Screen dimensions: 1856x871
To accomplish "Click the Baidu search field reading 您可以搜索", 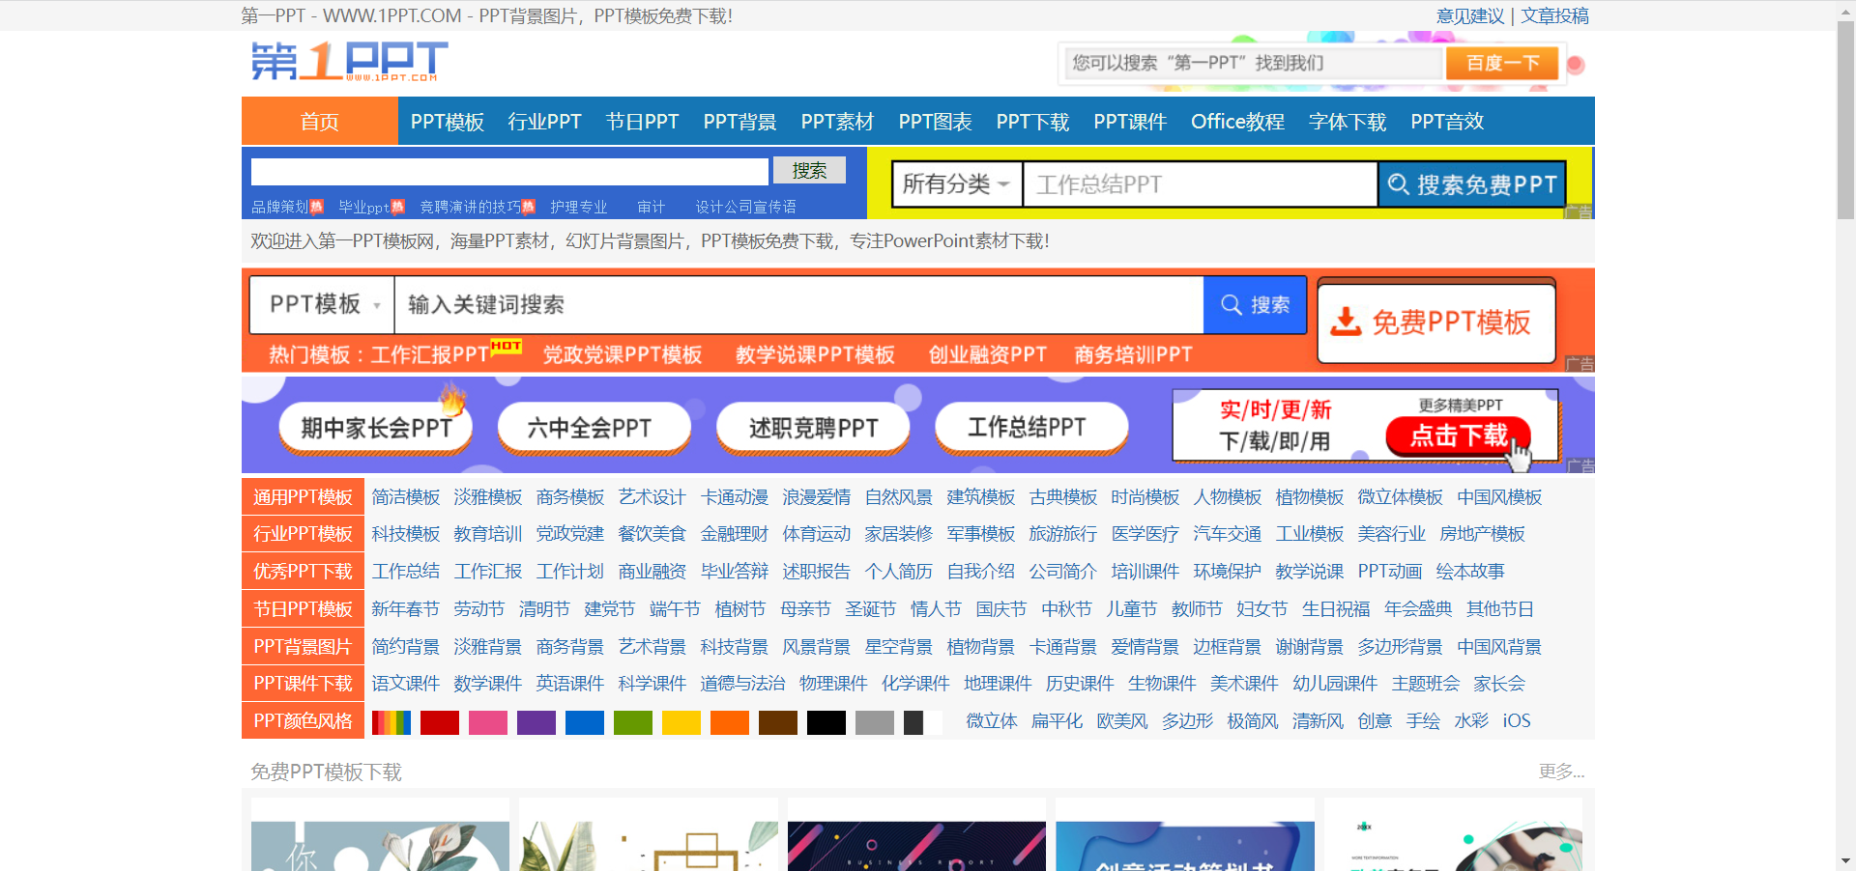I will click(x=1253, y=64).
